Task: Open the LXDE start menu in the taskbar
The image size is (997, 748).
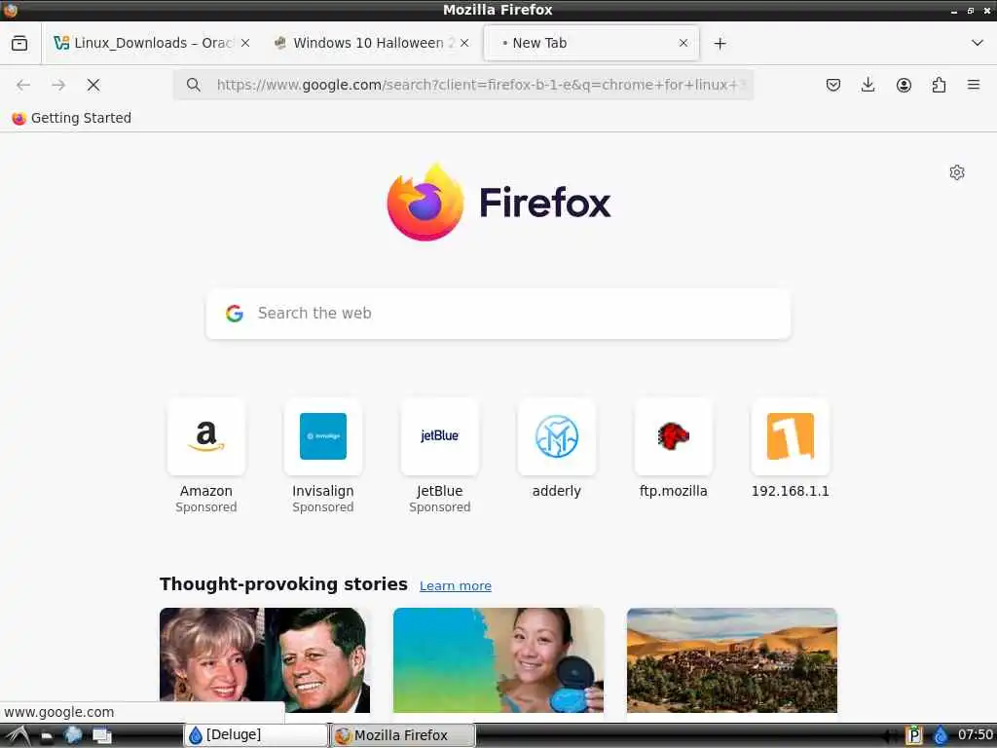Action: pos(17,736)
